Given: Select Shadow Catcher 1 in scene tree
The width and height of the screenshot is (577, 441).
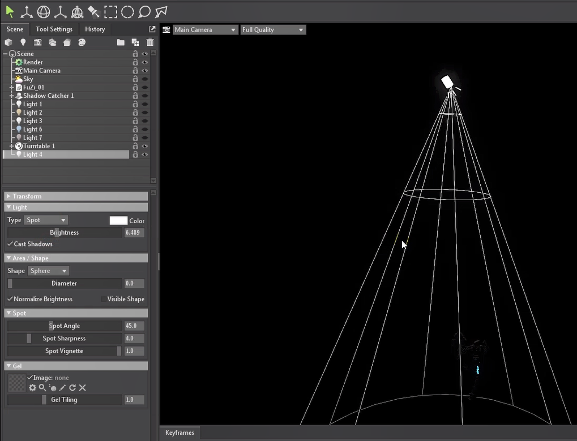Looking at the screenshot, I should click(48, 96).
